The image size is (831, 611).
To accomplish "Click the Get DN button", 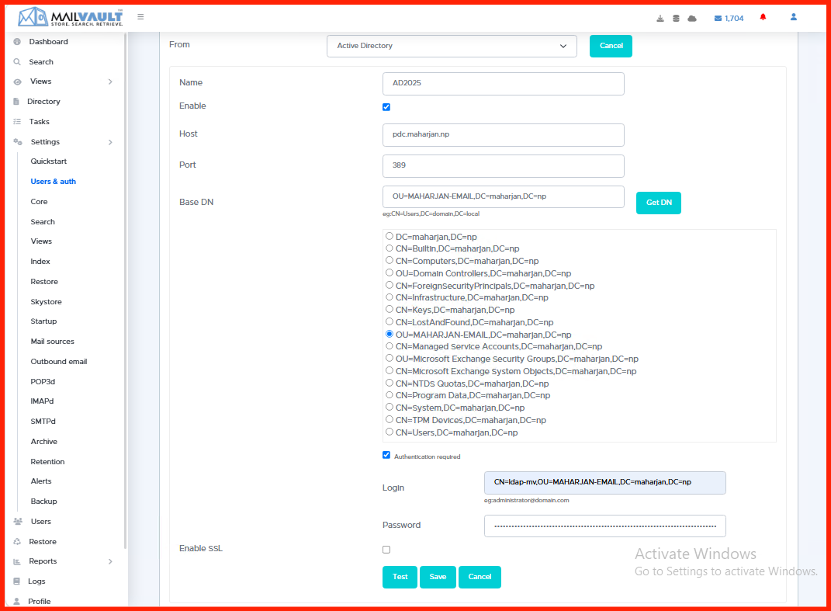I will 659,203.
